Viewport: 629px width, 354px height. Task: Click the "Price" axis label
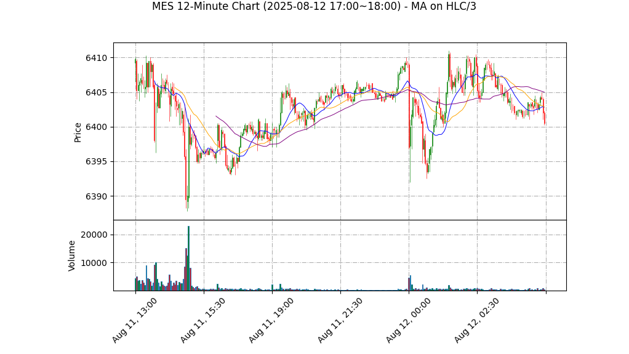[78, 132]
